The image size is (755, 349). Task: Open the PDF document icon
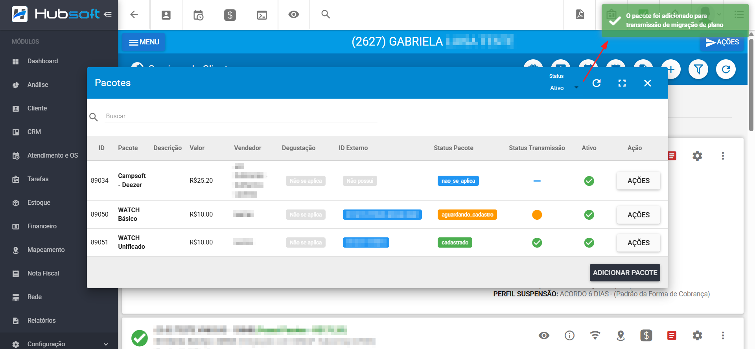(x=580, y=15)
